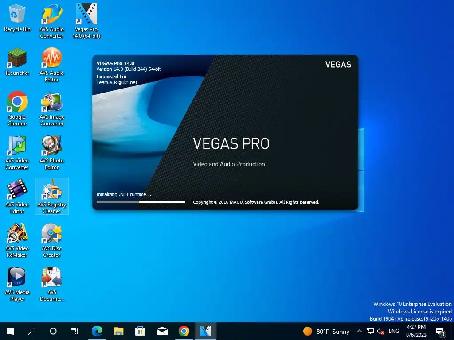Image resolution: width=454 pixels, height=340 pixels.
Task: Click the VEGAS logo on splash screen
Action: (338, 64)
